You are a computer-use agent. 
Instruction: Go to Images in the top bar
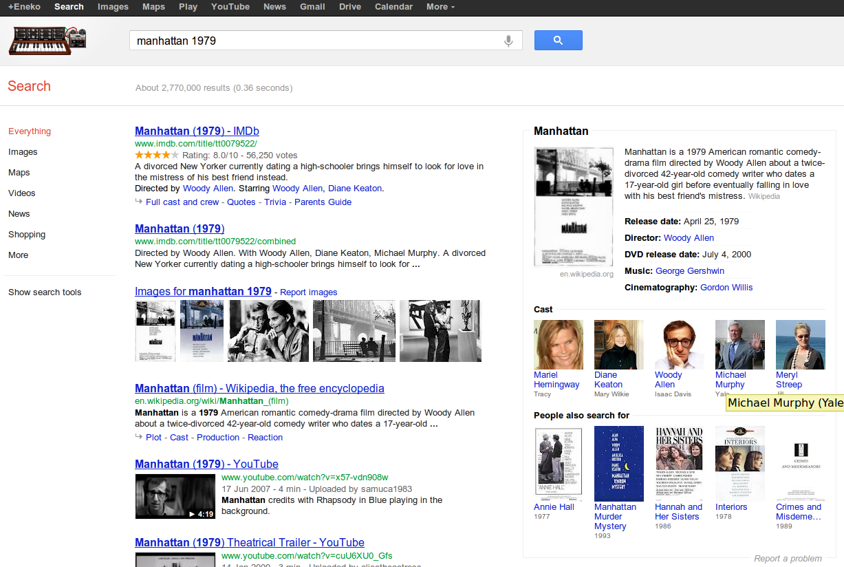[x=113, y=7]
